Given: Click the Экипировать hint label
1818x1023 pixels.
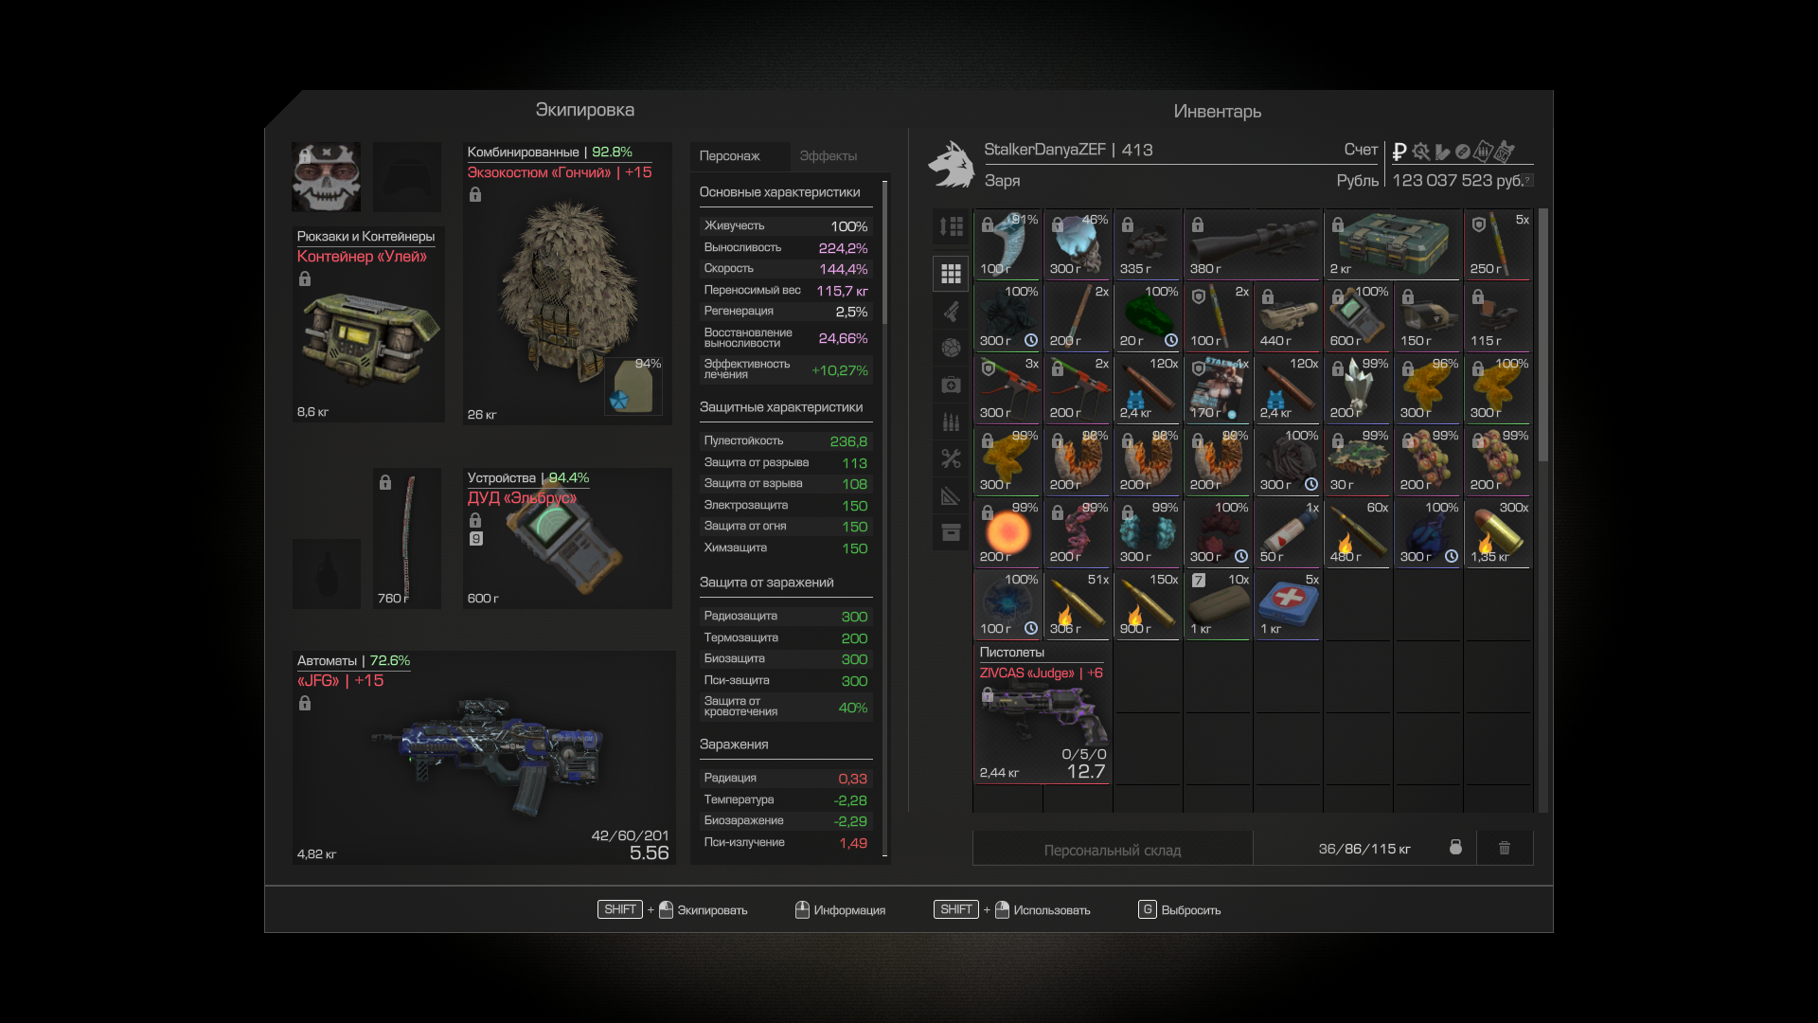Looking at the screenshot, I should tap(712, 910).
